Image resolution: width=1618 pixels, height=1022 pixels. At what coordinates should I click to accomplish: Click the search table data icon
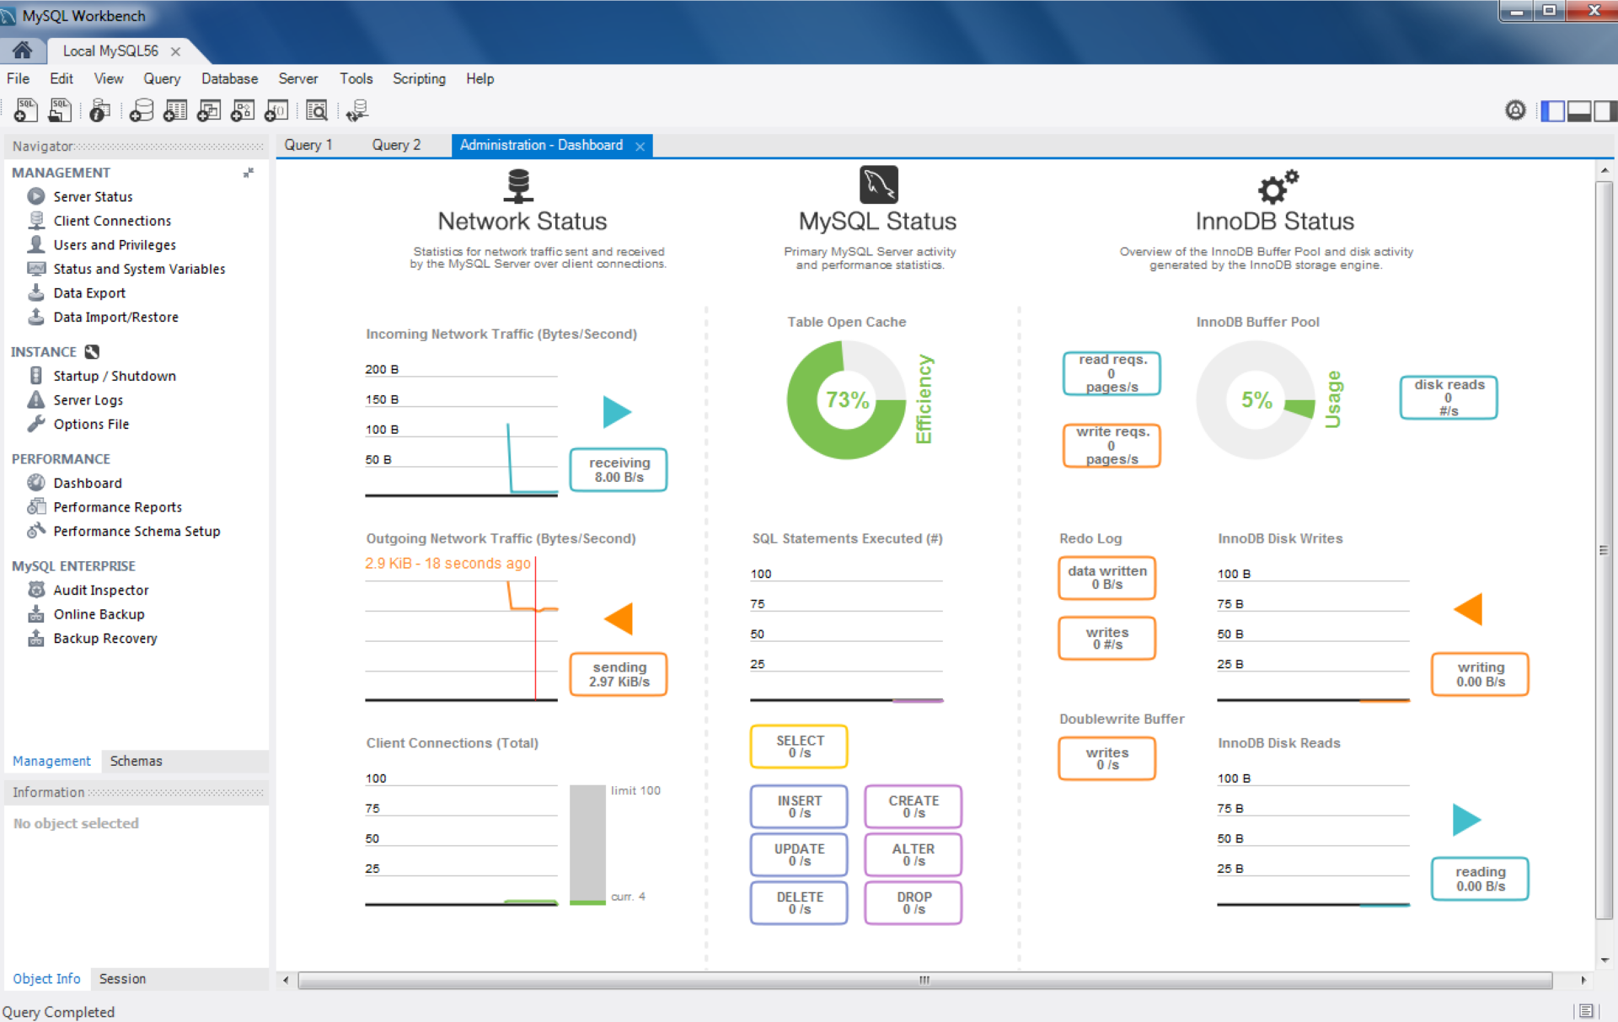point(317,110)
